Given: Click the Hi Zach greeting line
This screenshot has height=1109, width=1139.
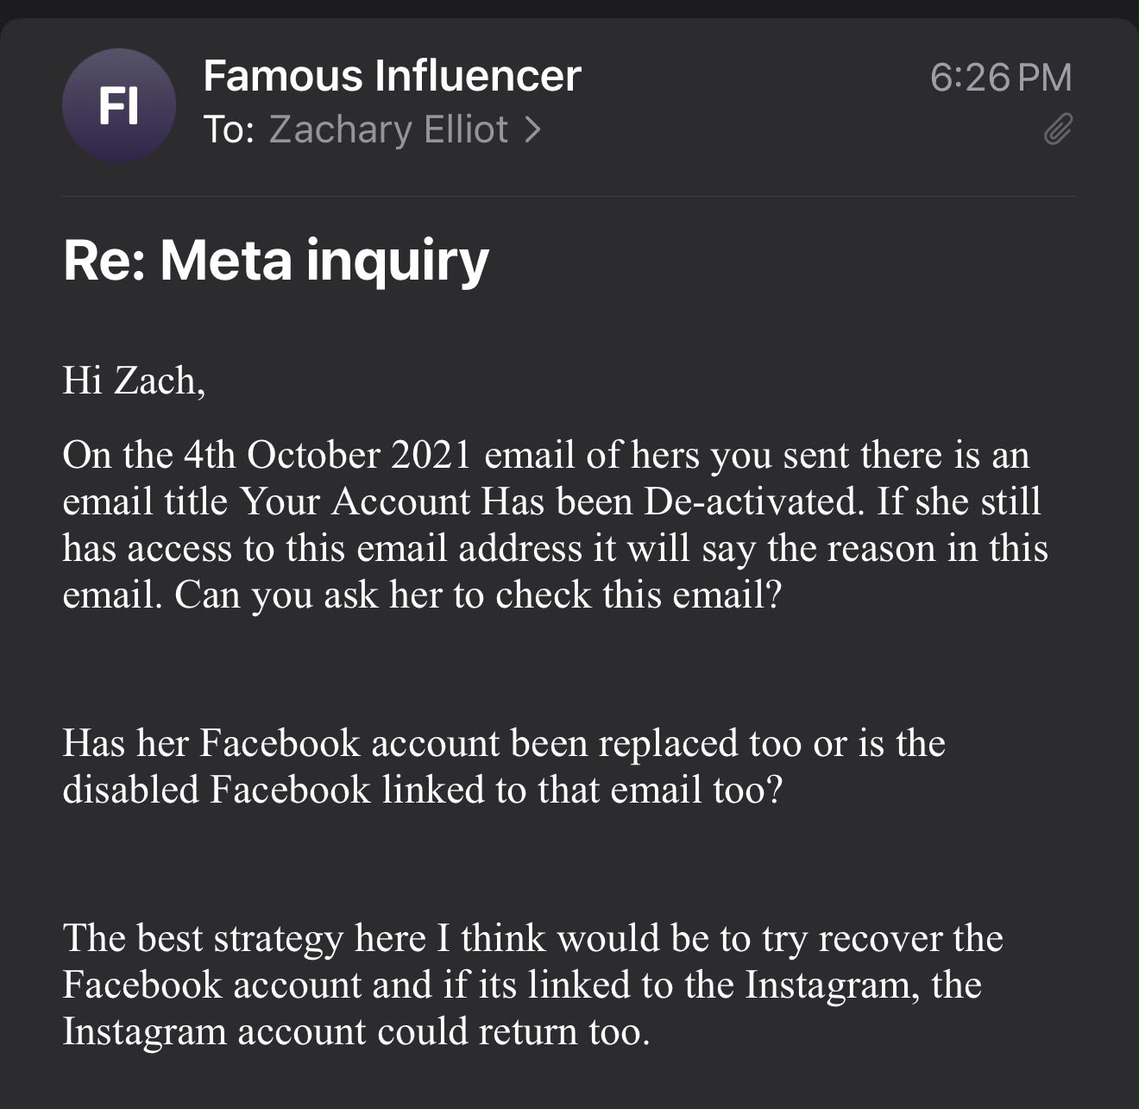Looking at the screenshot, I should tap(134, 381).
